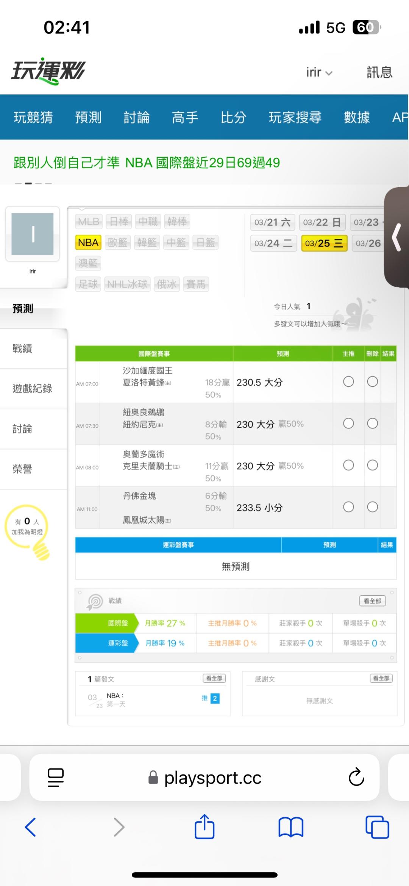
Task: Tap the playsport.cc address field
Action: (205, 778)
